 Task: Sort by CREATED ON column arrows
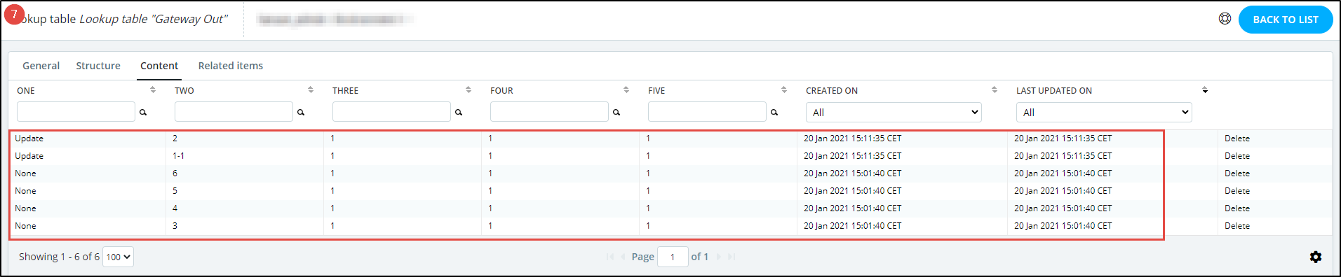pos(995,90)
